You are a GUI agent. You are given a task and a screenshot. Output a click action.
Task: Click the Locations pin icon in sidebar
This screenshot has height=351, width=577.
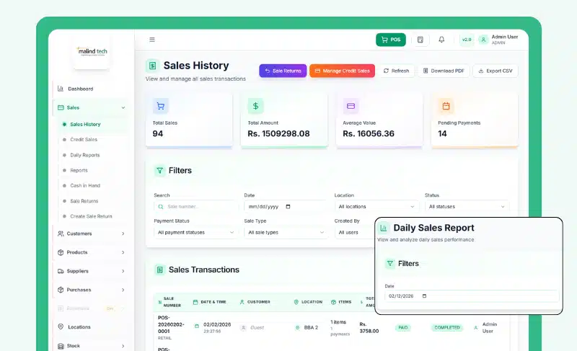(61, 326)
